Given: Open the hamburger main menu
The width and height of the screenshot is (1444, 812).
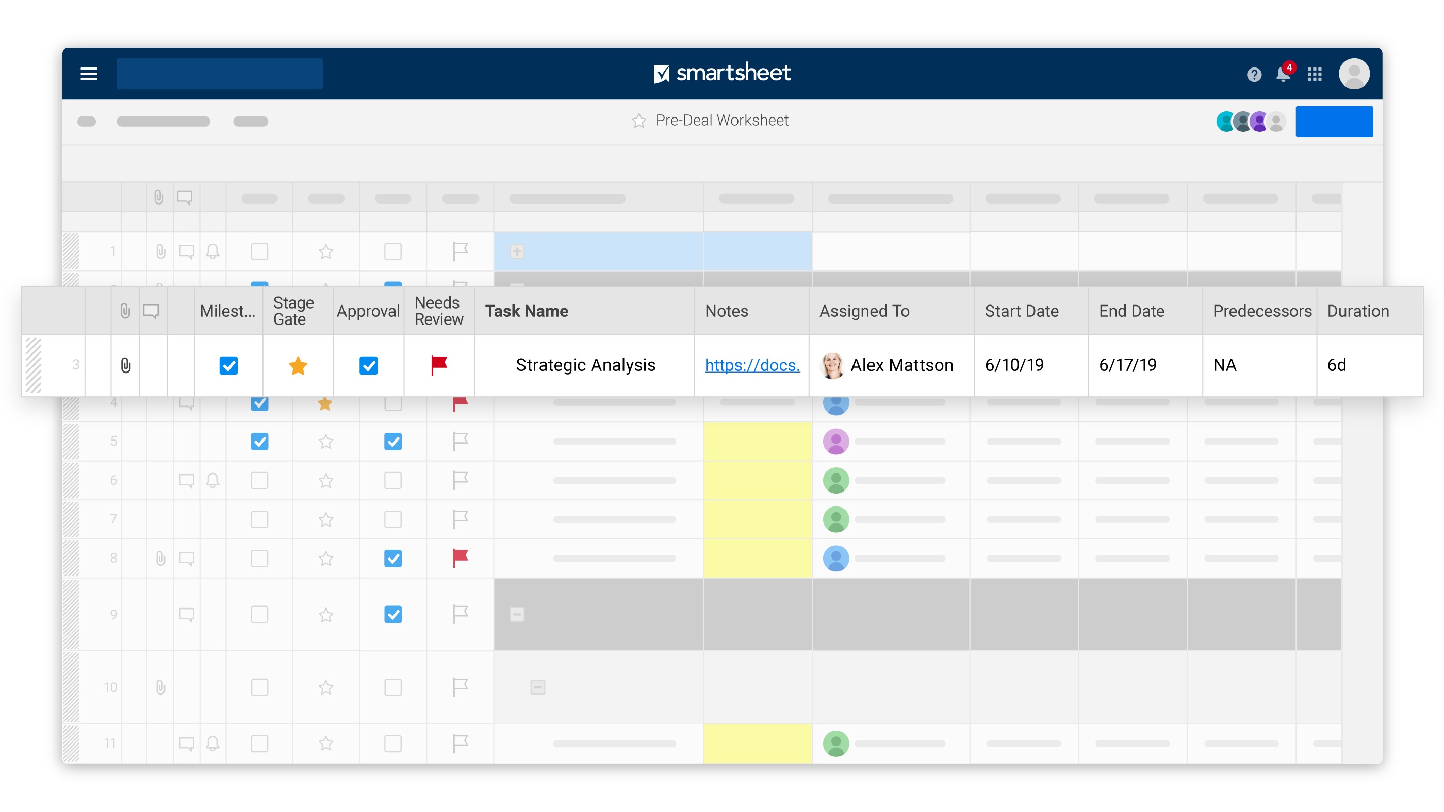Looking at the screenshot, I should (89, 74).
